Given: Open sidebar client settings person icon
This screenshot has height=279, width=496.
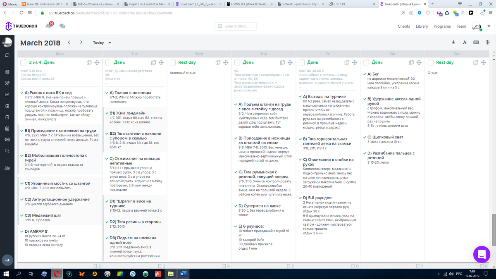Looking at the screenshot, I should (x=7, y=168).
